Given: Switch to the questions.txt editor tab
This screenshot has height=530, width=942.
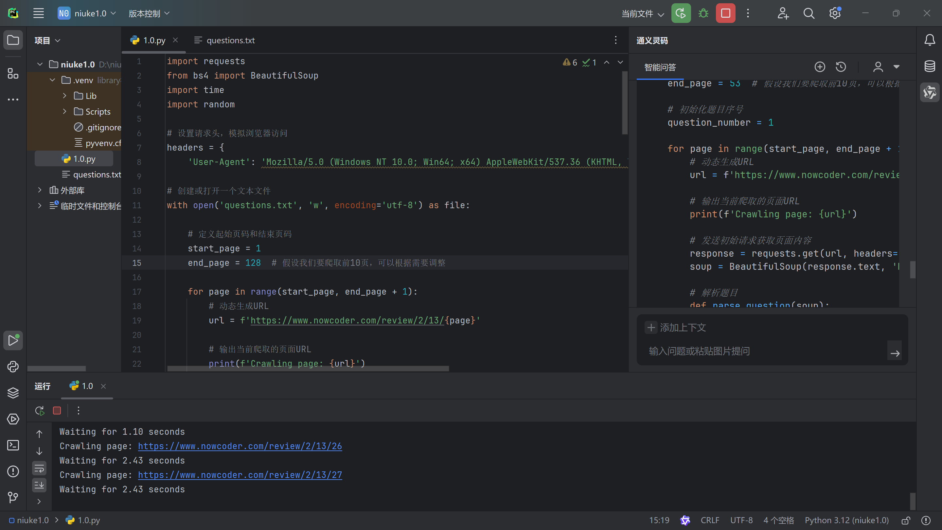Looking at the screenshot, I should pyautogui.click(x=224, y=40).
